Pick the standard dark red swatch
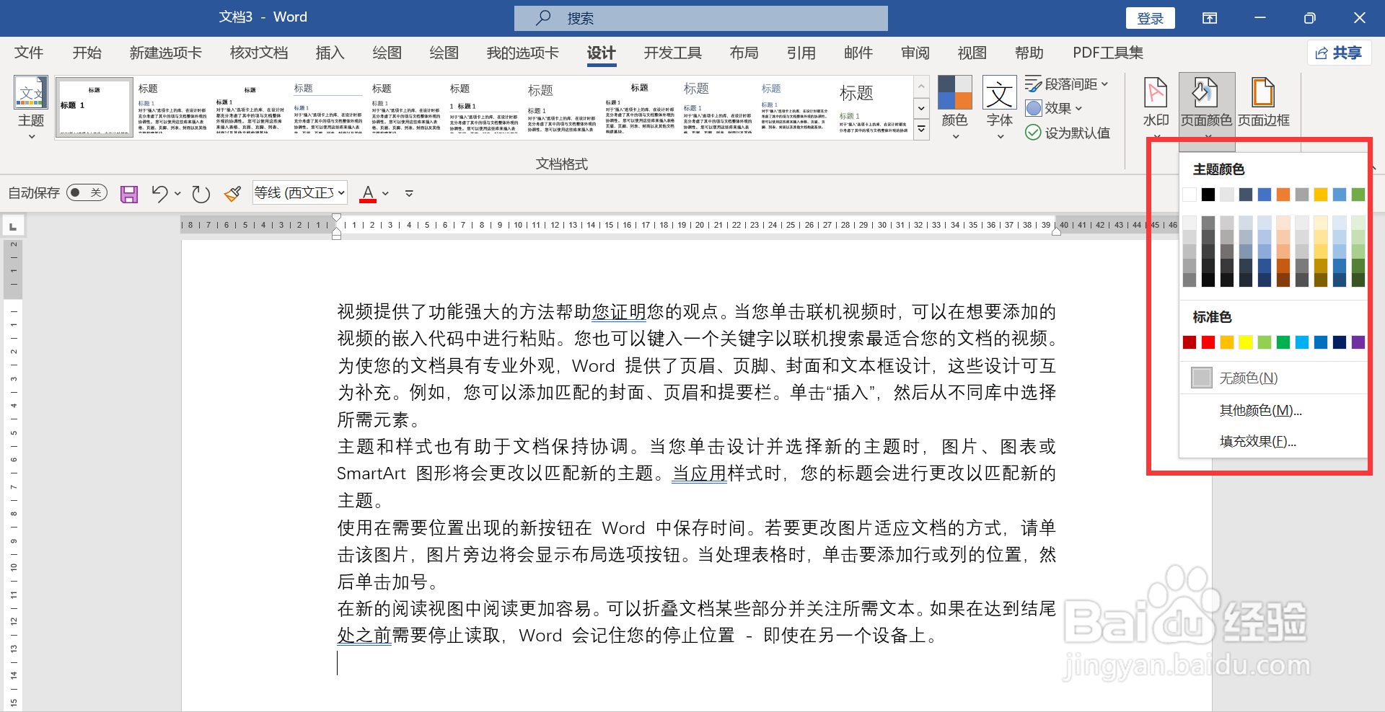Viewport: 1385px width, 712px height. [x=1190, y=342]
